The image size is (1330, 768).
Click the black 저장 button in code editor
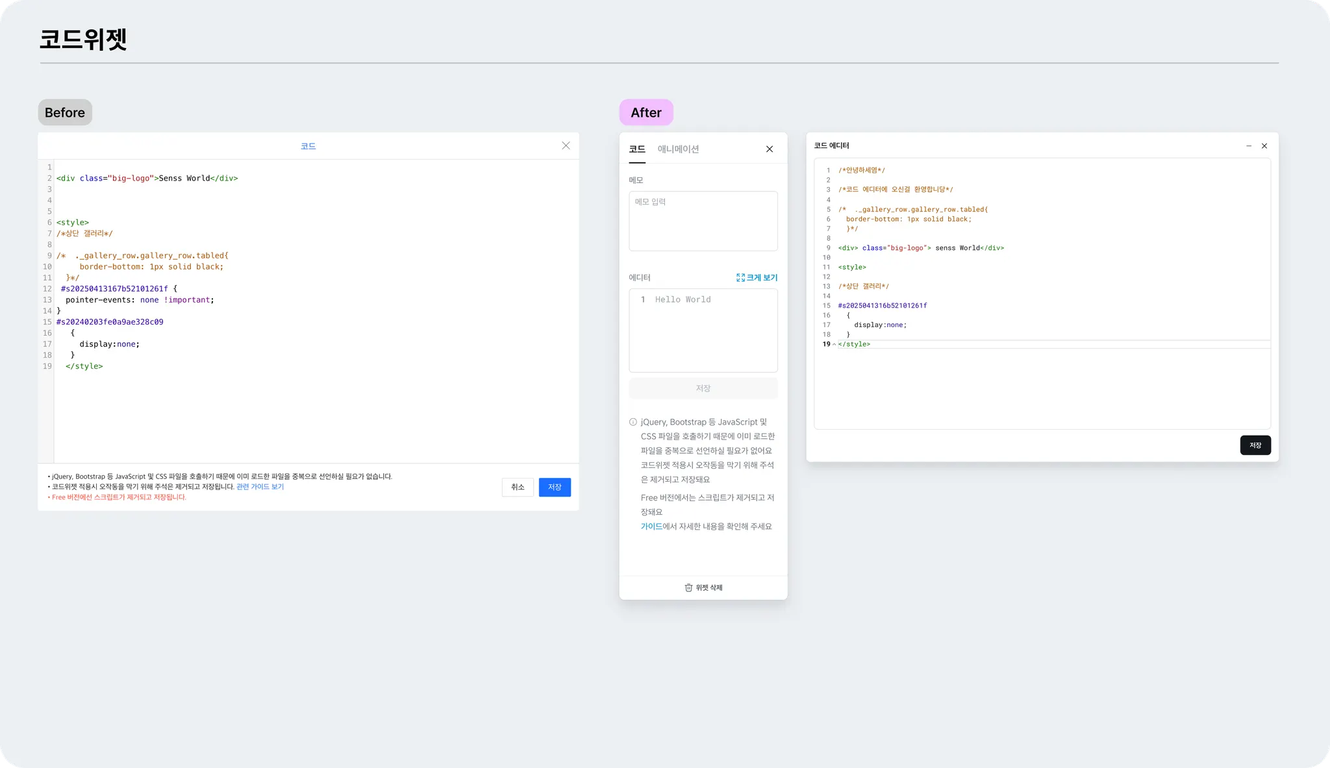pyautogui.click(x=1255, y=445)
